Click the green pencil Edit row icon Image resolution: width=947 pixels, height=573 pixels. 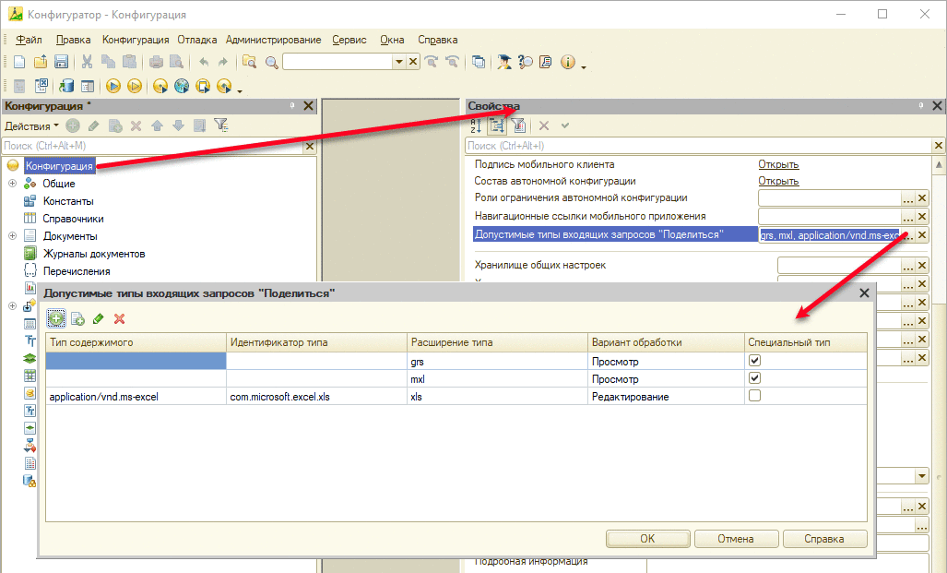[99, 318]
